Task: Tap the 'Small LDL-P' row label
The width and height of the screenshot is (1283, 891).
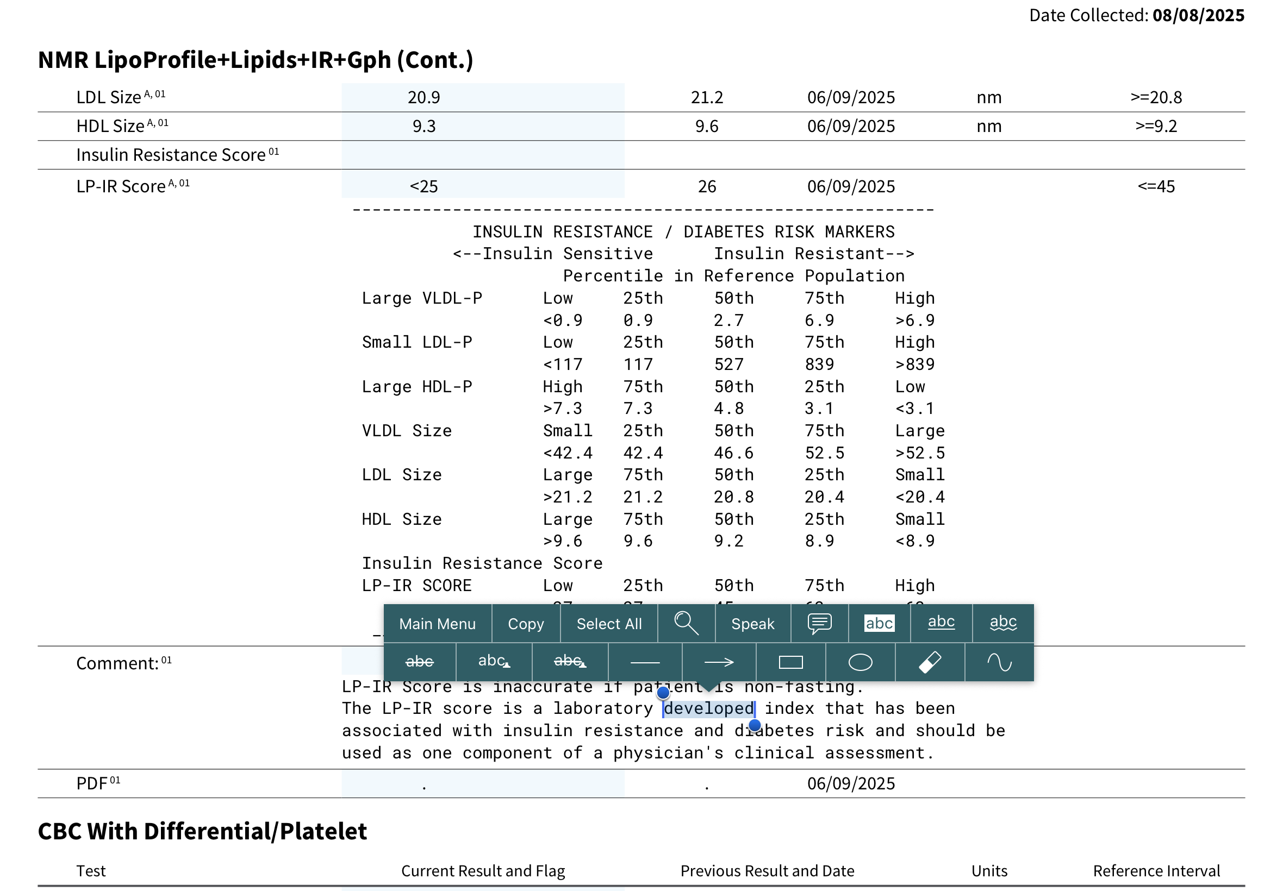Action: click(416, 342)
